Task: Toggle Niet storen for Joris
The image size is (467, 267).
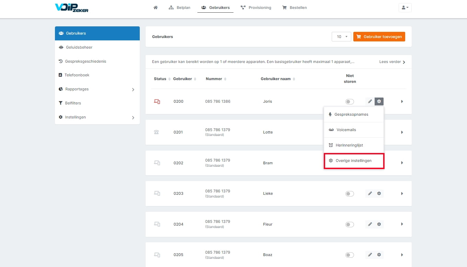Action: pyautogui.click(x=350, y=102)
